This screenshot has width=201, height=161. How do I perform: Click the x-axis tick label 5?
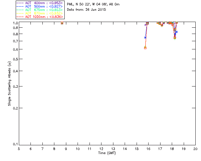click(19, 149)
